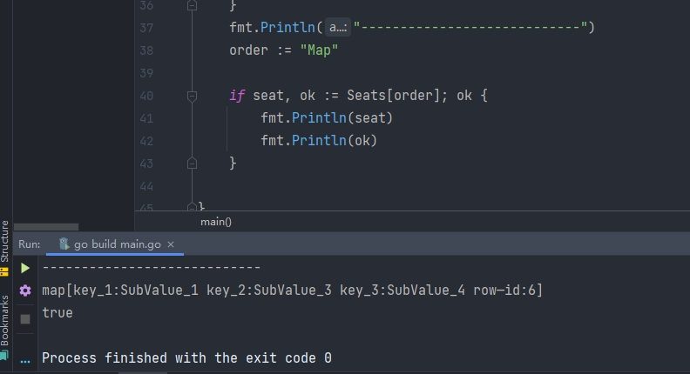Open the Bookmarks side panel tab
Screen dimensions: 690x374
[x=4, y=319]
